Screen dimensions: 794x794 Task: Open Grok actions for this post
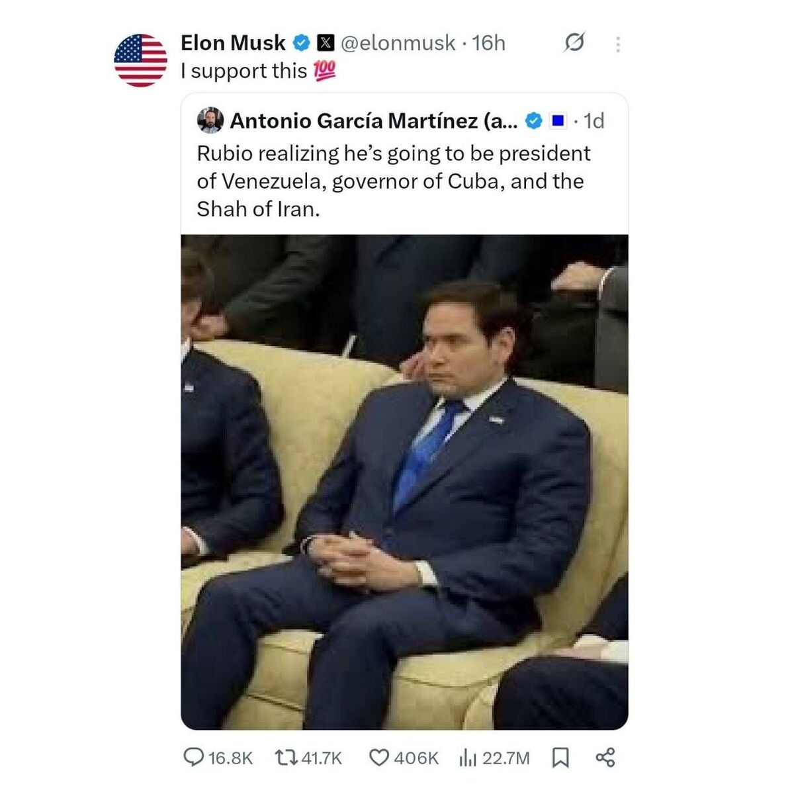pos(574,42)
